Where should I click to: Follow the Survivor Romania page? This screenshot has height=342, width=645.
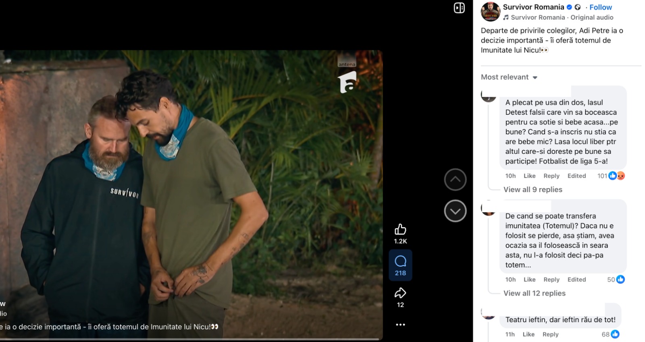point(600,7)
